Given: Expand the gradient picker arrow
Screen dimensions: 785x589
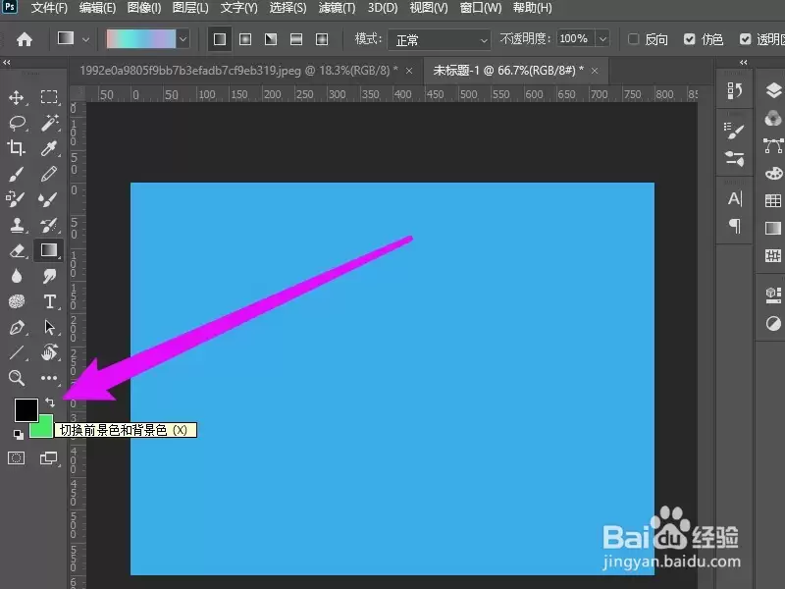Looking at the screenshot, I should (x=183, y=39).
